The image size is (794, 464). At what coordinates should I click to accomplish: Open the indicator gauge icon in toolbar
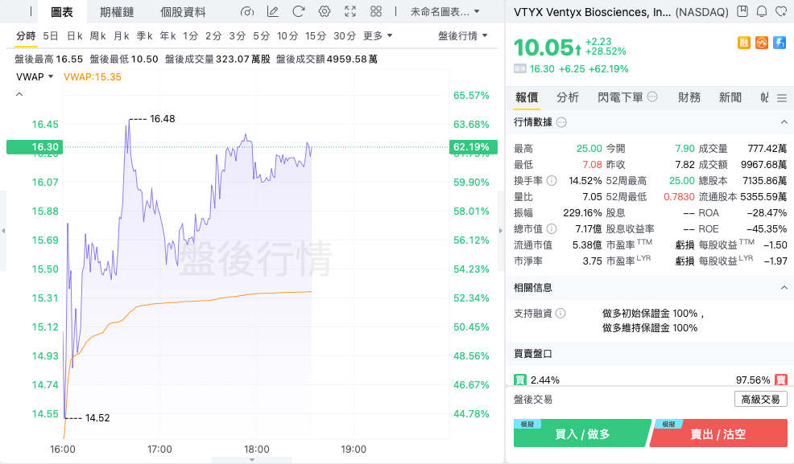[247, 11]
